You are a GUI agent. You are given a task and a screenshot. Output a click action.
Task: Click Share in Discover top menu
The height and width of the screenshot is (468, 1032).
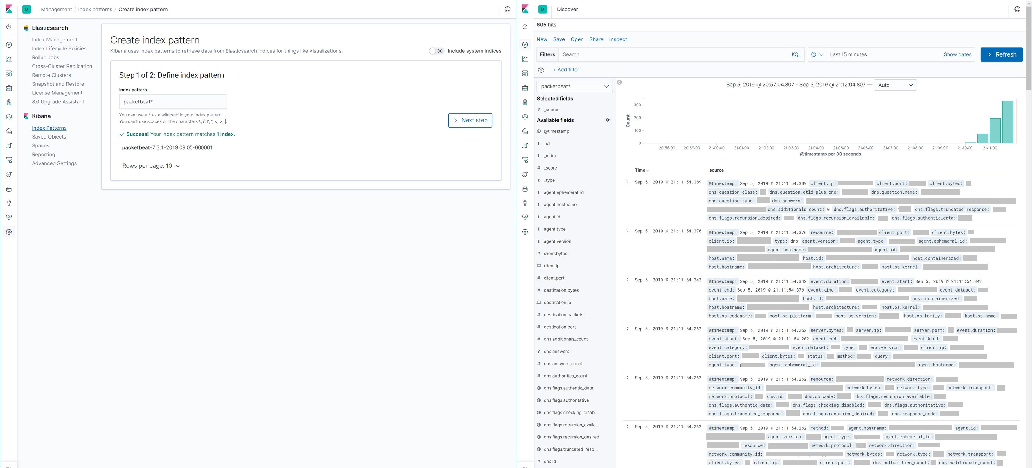596,39
